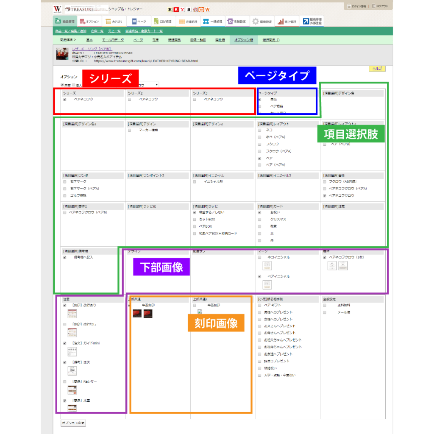Open 一括処理 batch processing icon
Viewport: 434px width, 434px height.
(x=206, y=22)
